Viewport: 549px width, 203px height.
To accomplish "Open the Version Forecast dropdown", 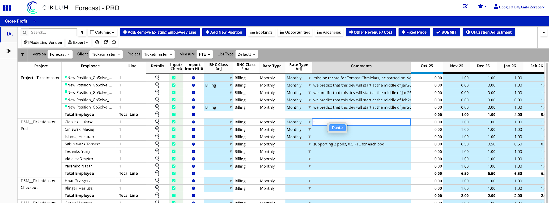I will (60, 54).
